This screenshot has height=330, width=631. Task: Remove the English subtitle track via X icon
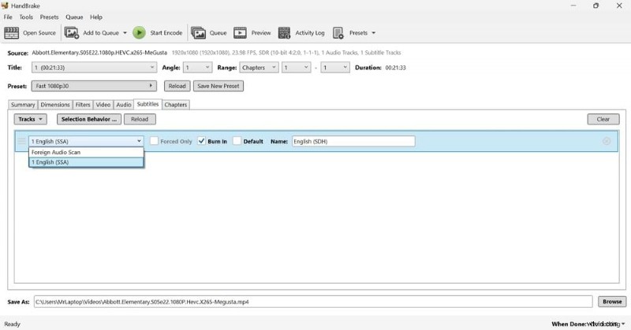click(x=607, y=141)
